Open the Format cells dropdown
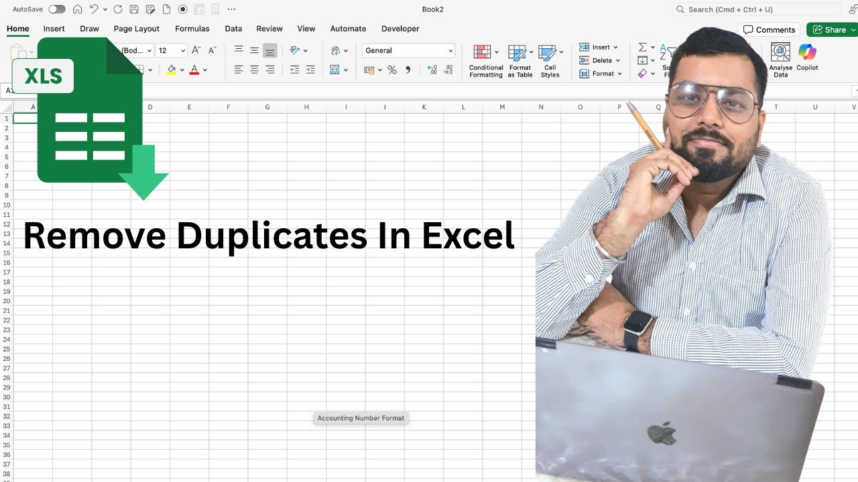Screen dimensions: 858x482 pyautogui.click(x=601, y=74)
